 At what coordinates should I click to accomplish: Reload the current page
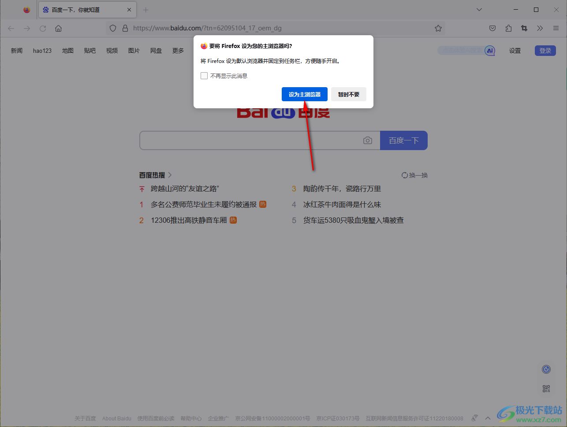[43, 28]
